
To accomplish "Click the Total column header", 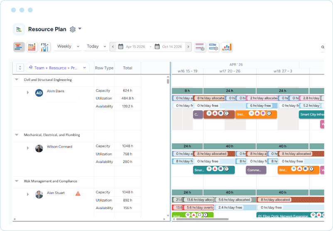I will (127, 68).
